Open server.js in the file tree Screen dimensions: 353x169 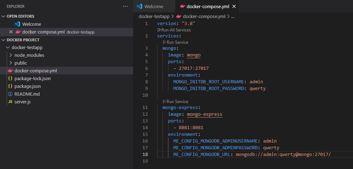point(23,102)
